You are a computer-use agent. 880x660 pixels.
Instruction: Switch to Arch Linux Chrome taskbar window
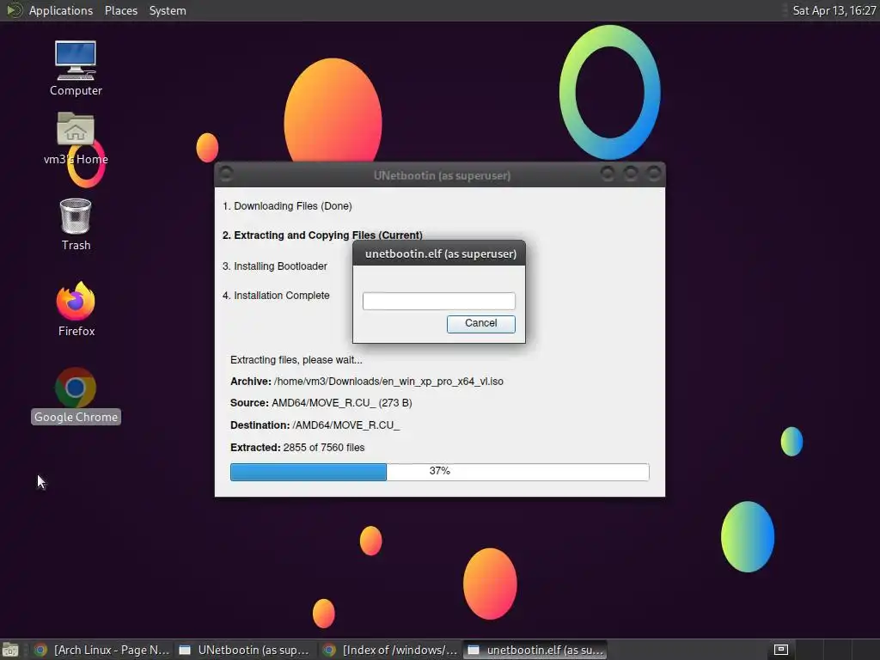point(101,650)
